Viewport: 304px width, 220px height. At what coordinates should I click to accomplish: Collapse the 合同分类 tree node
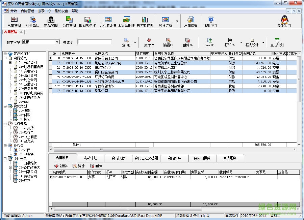tap(5, 58)
